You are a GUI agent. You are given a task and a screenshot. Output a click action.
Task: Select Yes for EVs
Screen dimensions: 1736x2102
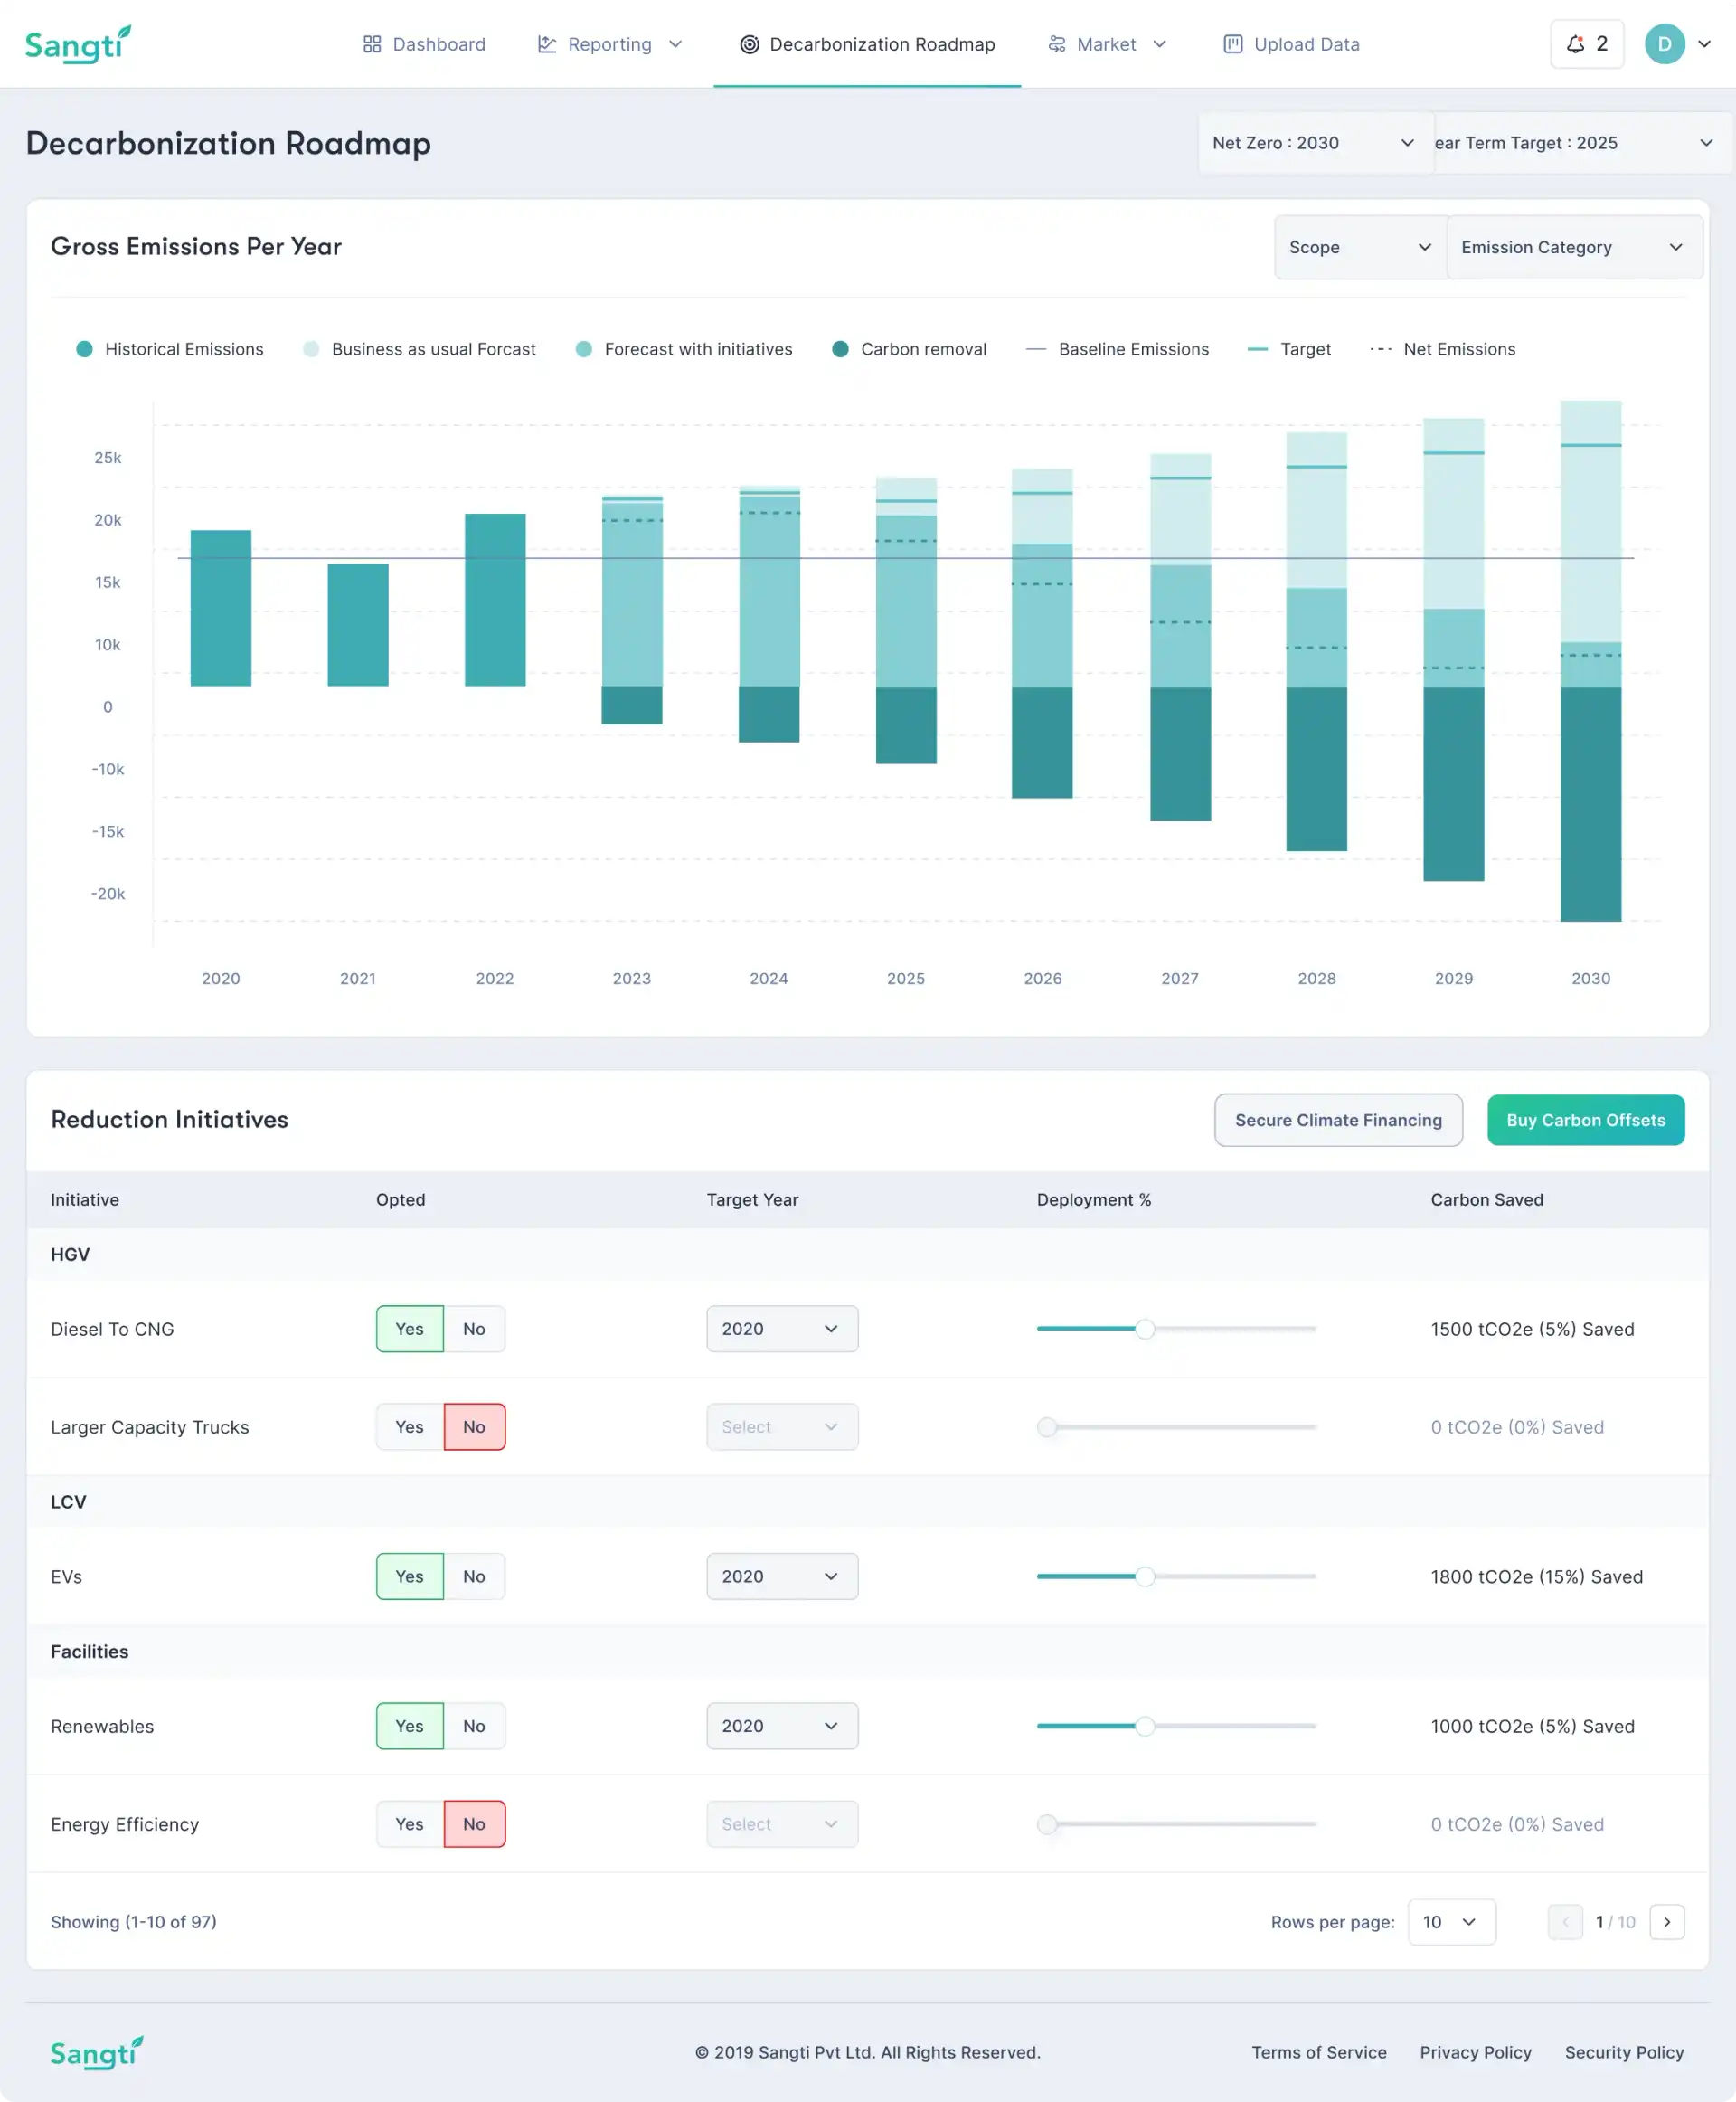tap(410, 1576)
